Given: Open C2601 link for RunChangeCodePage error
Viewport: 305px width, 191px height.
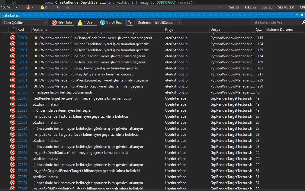Looking at the screenshot, I should point(22,38).
